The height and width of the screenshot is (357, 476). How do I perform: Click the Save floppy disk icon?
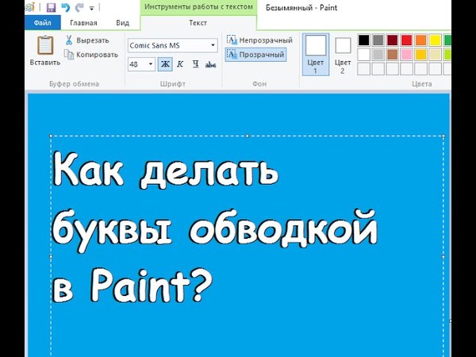click(x=51, y=7)
